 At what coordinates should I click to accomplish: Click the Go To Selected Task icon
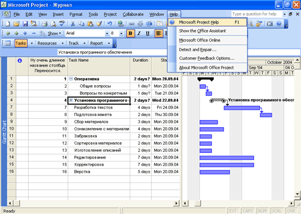[259, 23]
